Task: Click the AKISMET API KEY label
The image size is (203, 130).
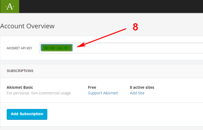Action: point(19,48)
